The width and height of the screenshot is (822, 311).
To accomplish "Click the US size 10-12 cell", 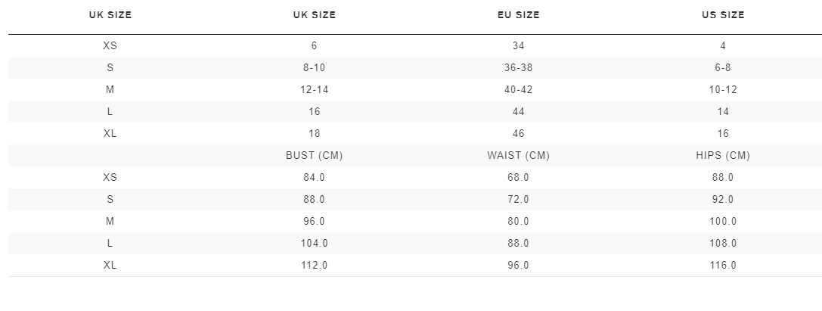I will tap(723, 90).
